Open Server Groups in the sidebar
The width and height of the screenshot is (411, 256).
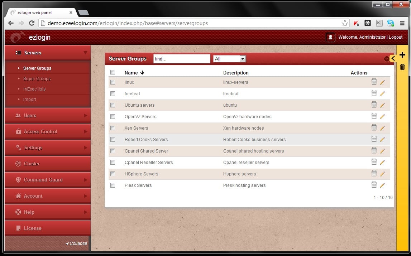point(37,68)
